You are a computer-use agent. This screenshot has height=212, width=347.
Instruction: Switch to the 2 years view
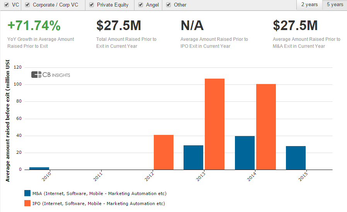(310, 5)
